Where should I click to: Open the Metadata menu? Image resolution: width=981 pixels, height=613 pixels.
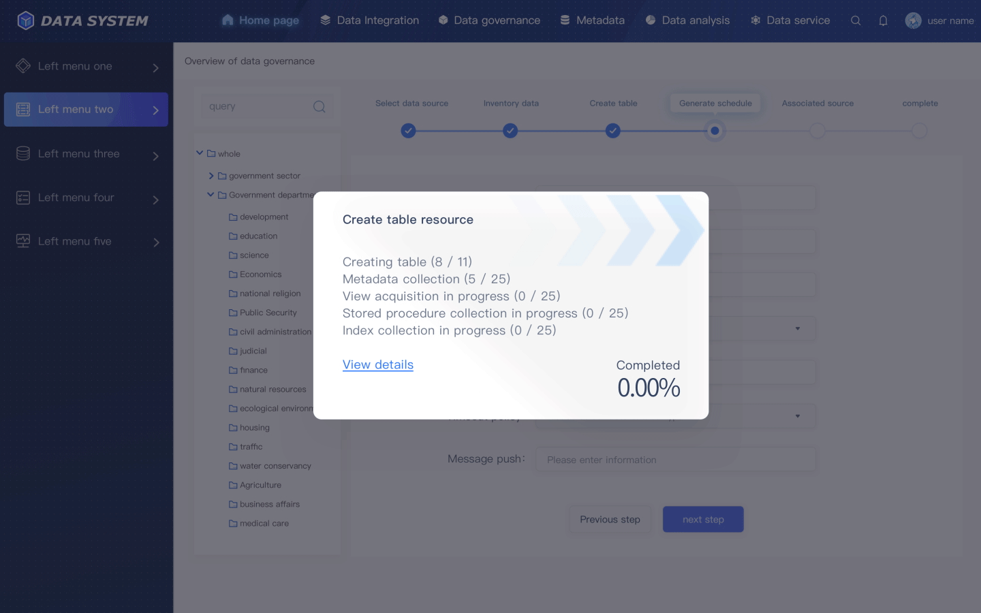[592, 20]
